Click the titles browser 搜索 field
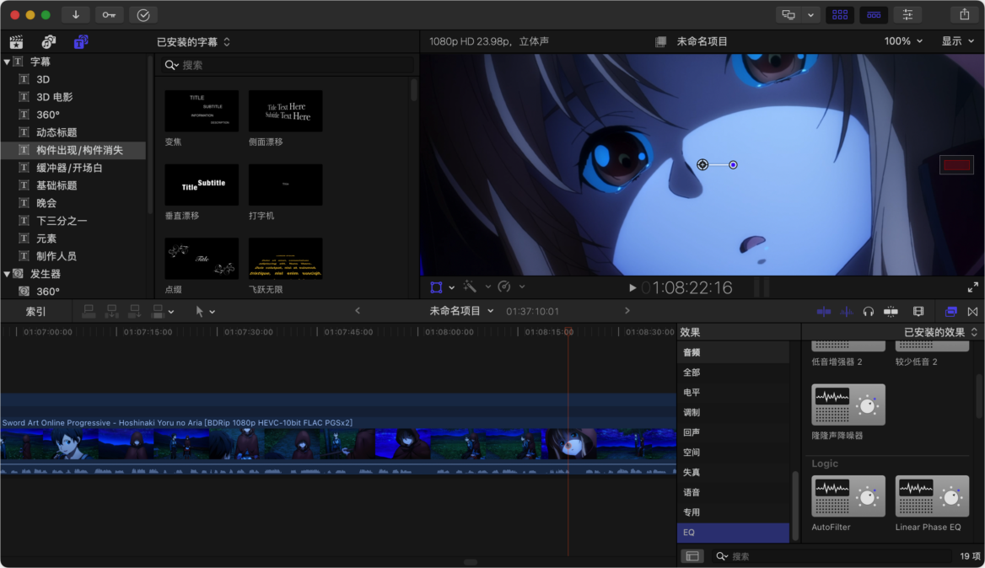 coord(288,65)
